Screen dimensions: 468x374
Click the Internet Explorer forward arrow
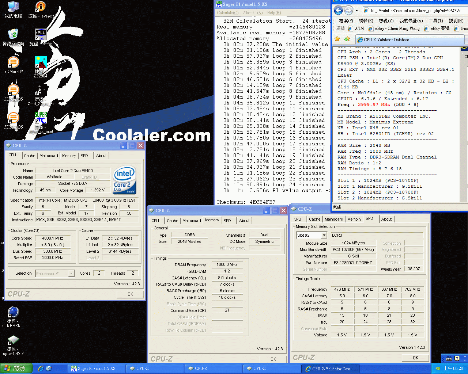coord(348,11)
